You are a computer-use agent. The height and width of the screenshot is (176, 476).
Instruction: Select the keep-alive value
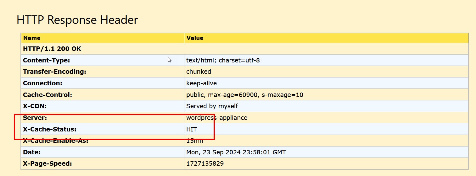pos(201,83)
